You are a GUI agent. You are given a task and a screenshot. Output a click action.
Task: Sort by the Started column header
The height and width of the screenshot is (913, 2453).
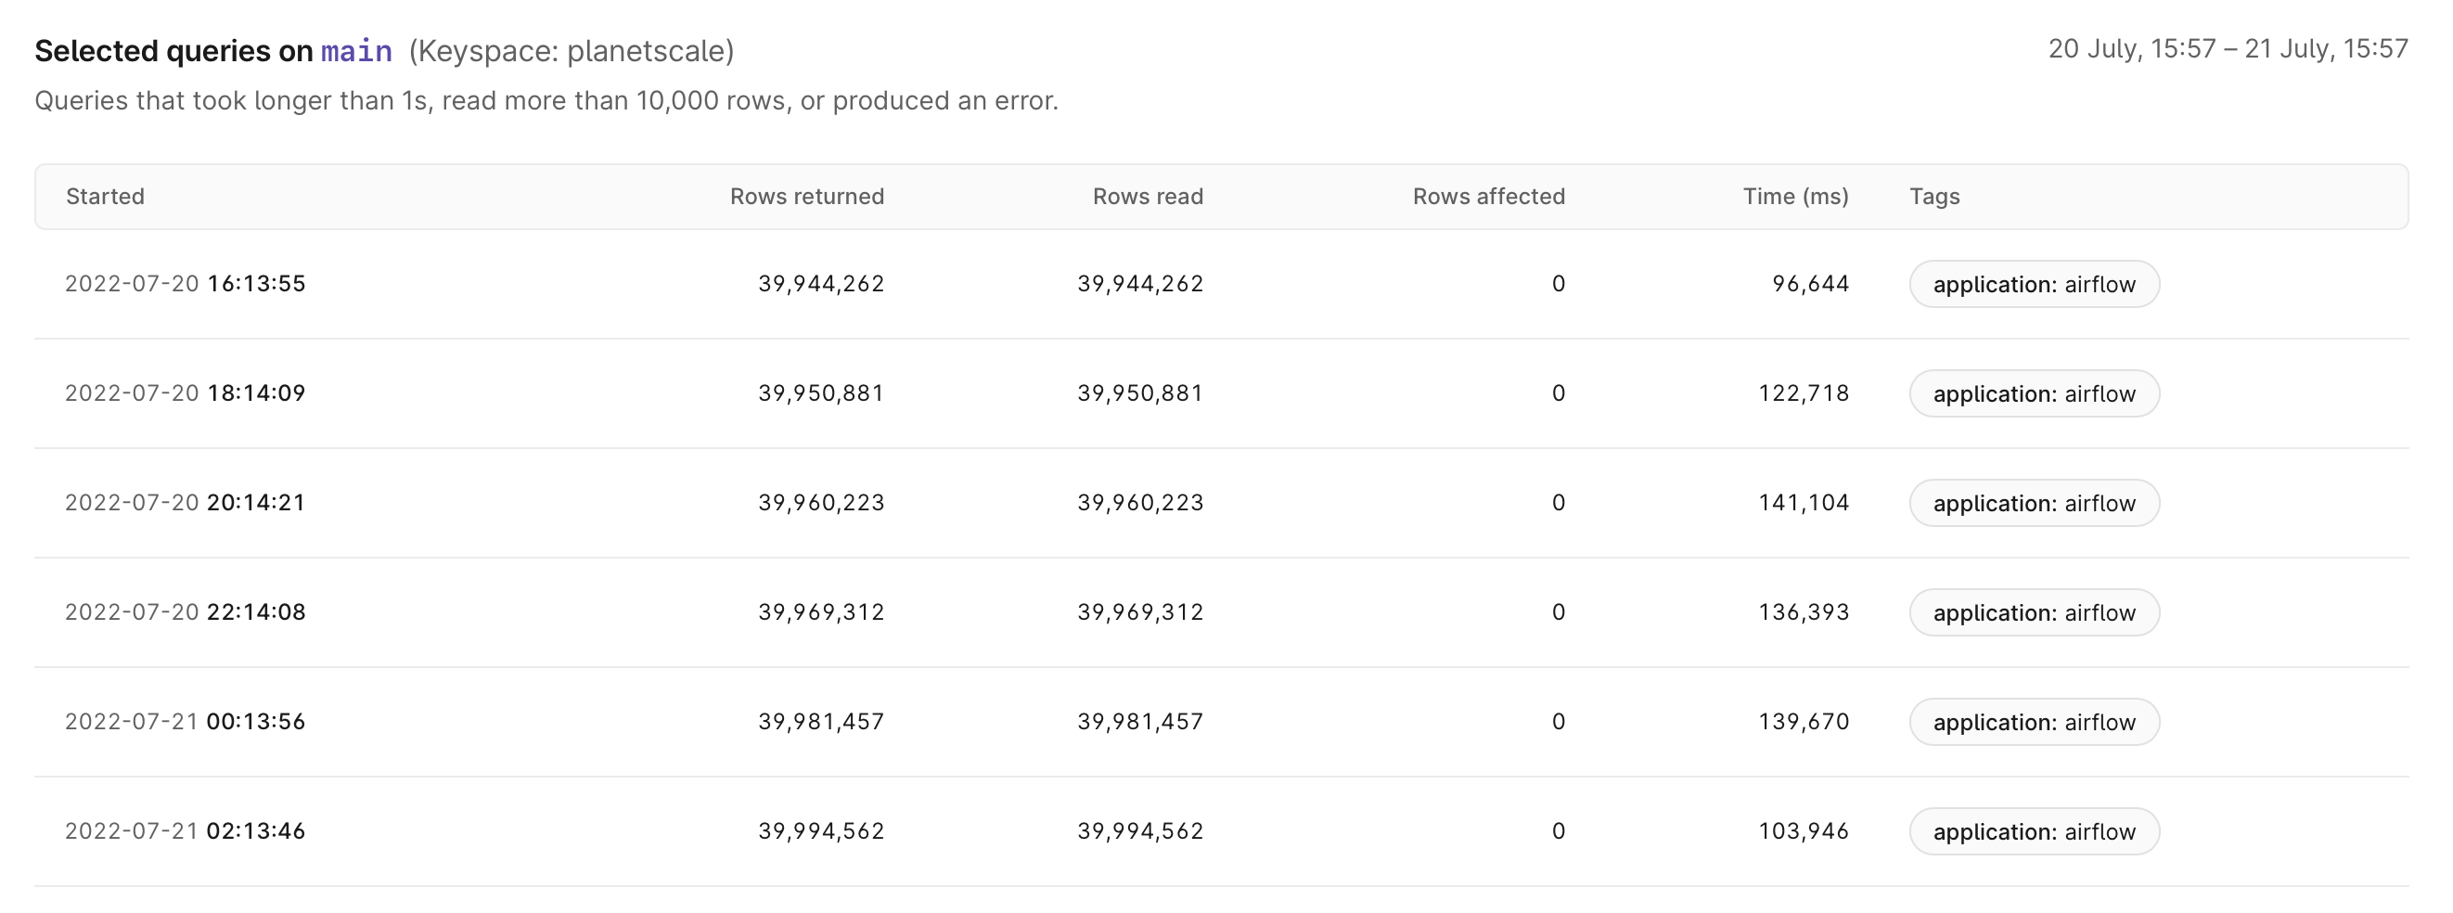(x=105, y=196)
